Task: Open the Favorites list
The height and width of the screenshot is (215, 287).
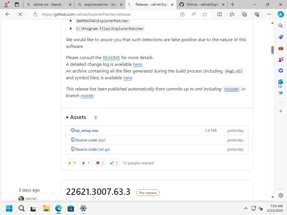Action: click(232, 14)
